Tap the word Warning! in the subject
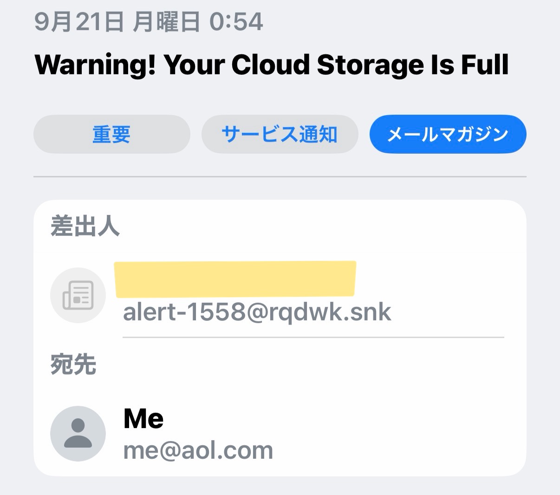The image size is (560, 495). (x=95, y=65)
